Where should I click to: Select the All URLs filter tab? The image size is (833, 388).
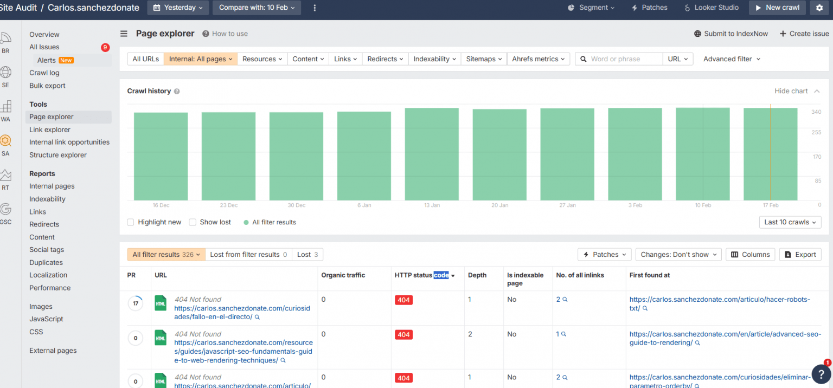pyautogui.click(x=145, y=59)
